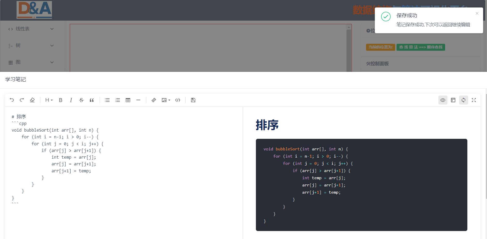Screen dimensions: 487x239
Task: Click the 当前的位置为 orange tag
Action: pyautogui.click(x=381, y=47)
